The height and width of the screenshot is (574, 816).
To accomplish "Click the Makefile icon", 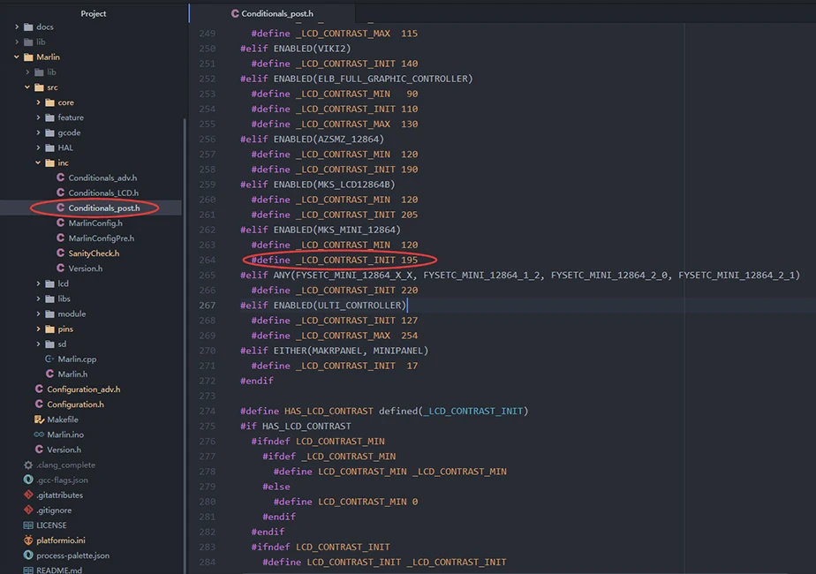I will pos(39,419).
